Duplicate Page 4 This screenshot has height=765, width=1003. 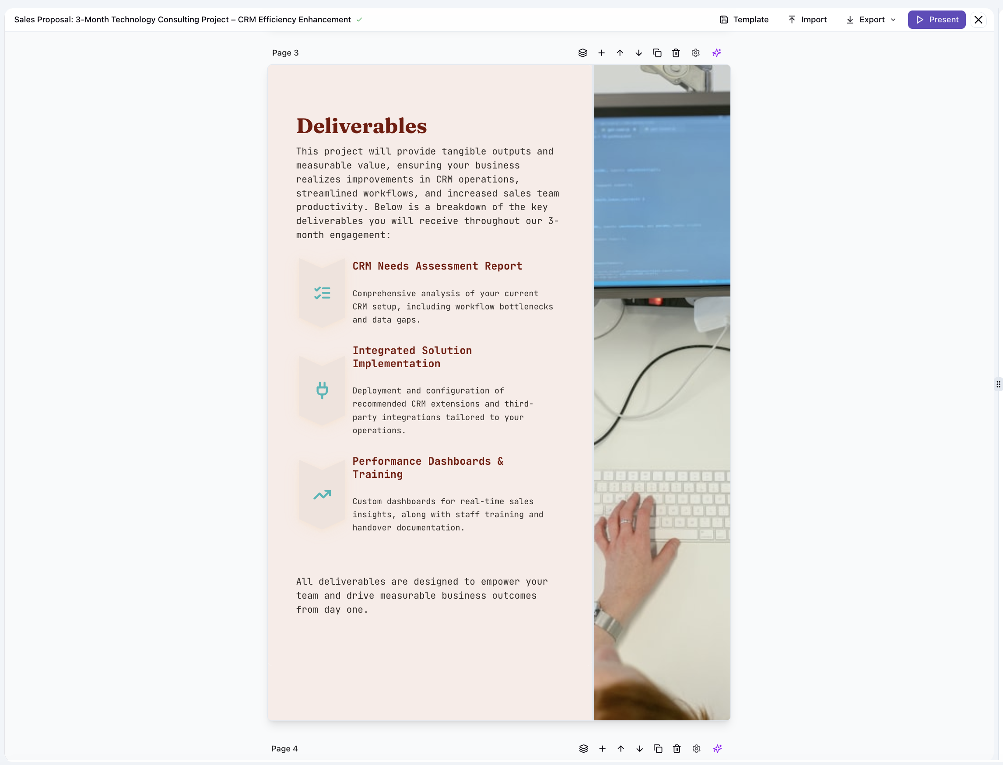[x=657, y=748]
